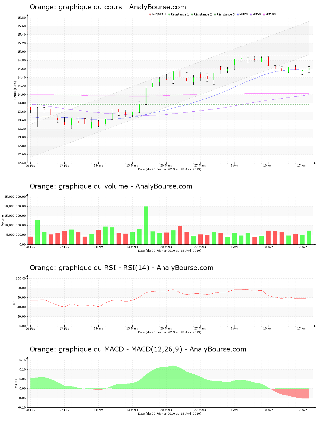Image resolution: width=326 pixels, height=421 pixels.
Task: Click the 'Cours (Euro)' vertical axis label
Action: pos(15,90)
